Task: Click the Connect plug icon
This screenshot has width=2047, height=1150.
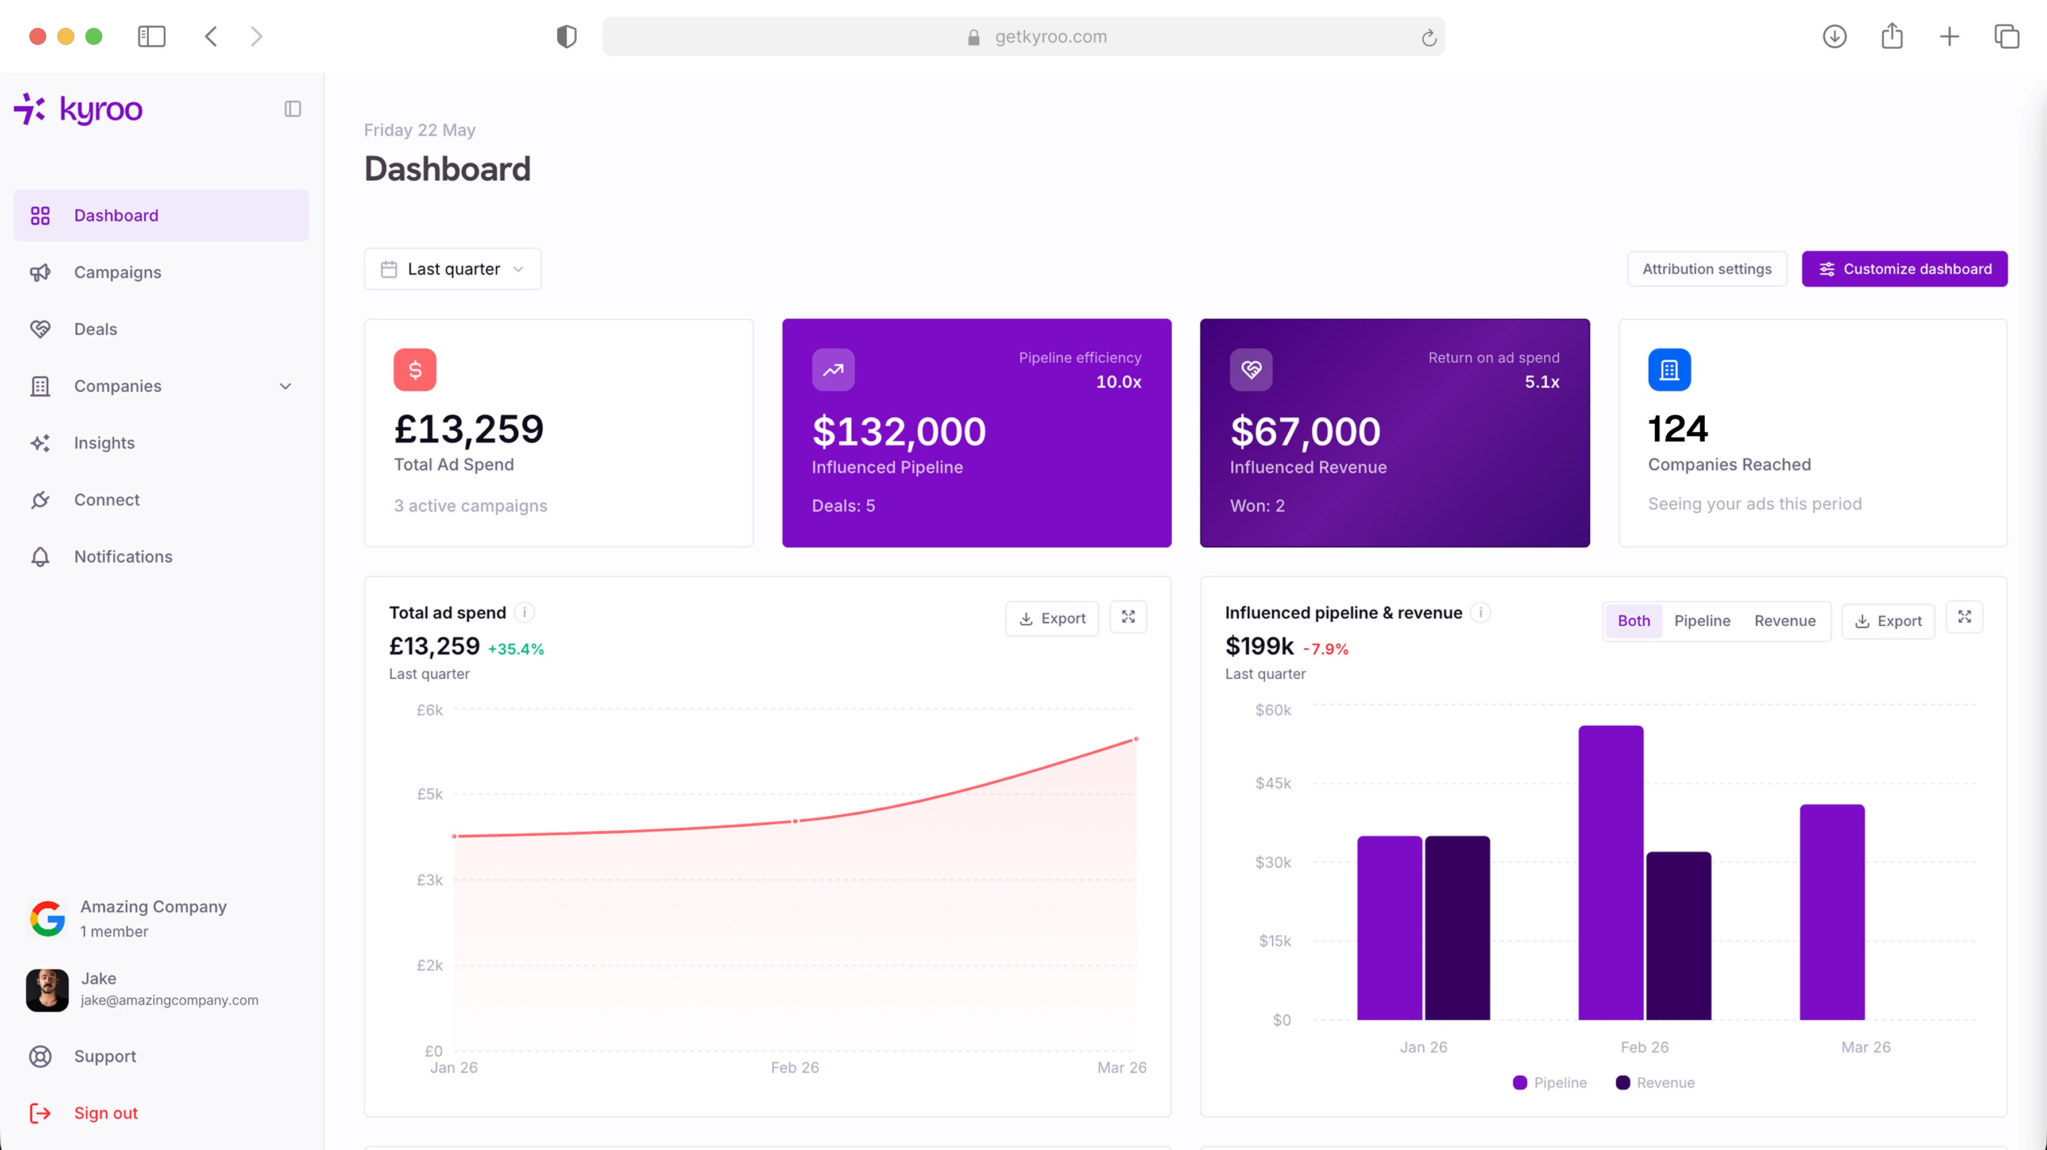Action: (x=40, y=500)
